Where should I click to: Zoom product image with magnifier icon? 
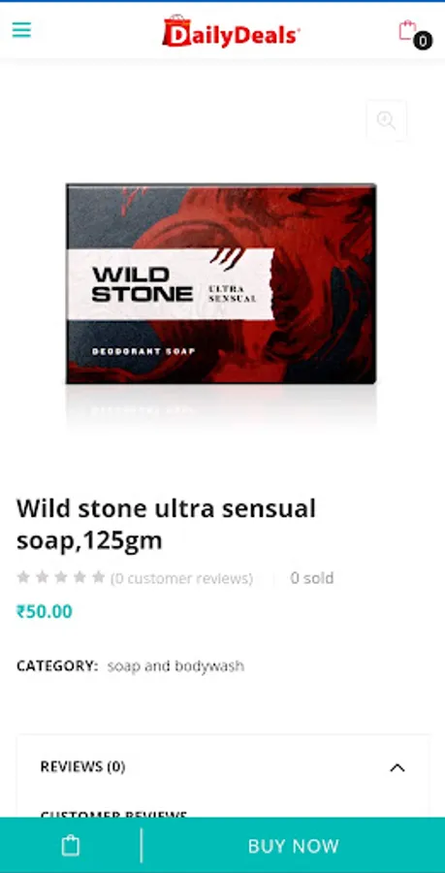[386, 120]
